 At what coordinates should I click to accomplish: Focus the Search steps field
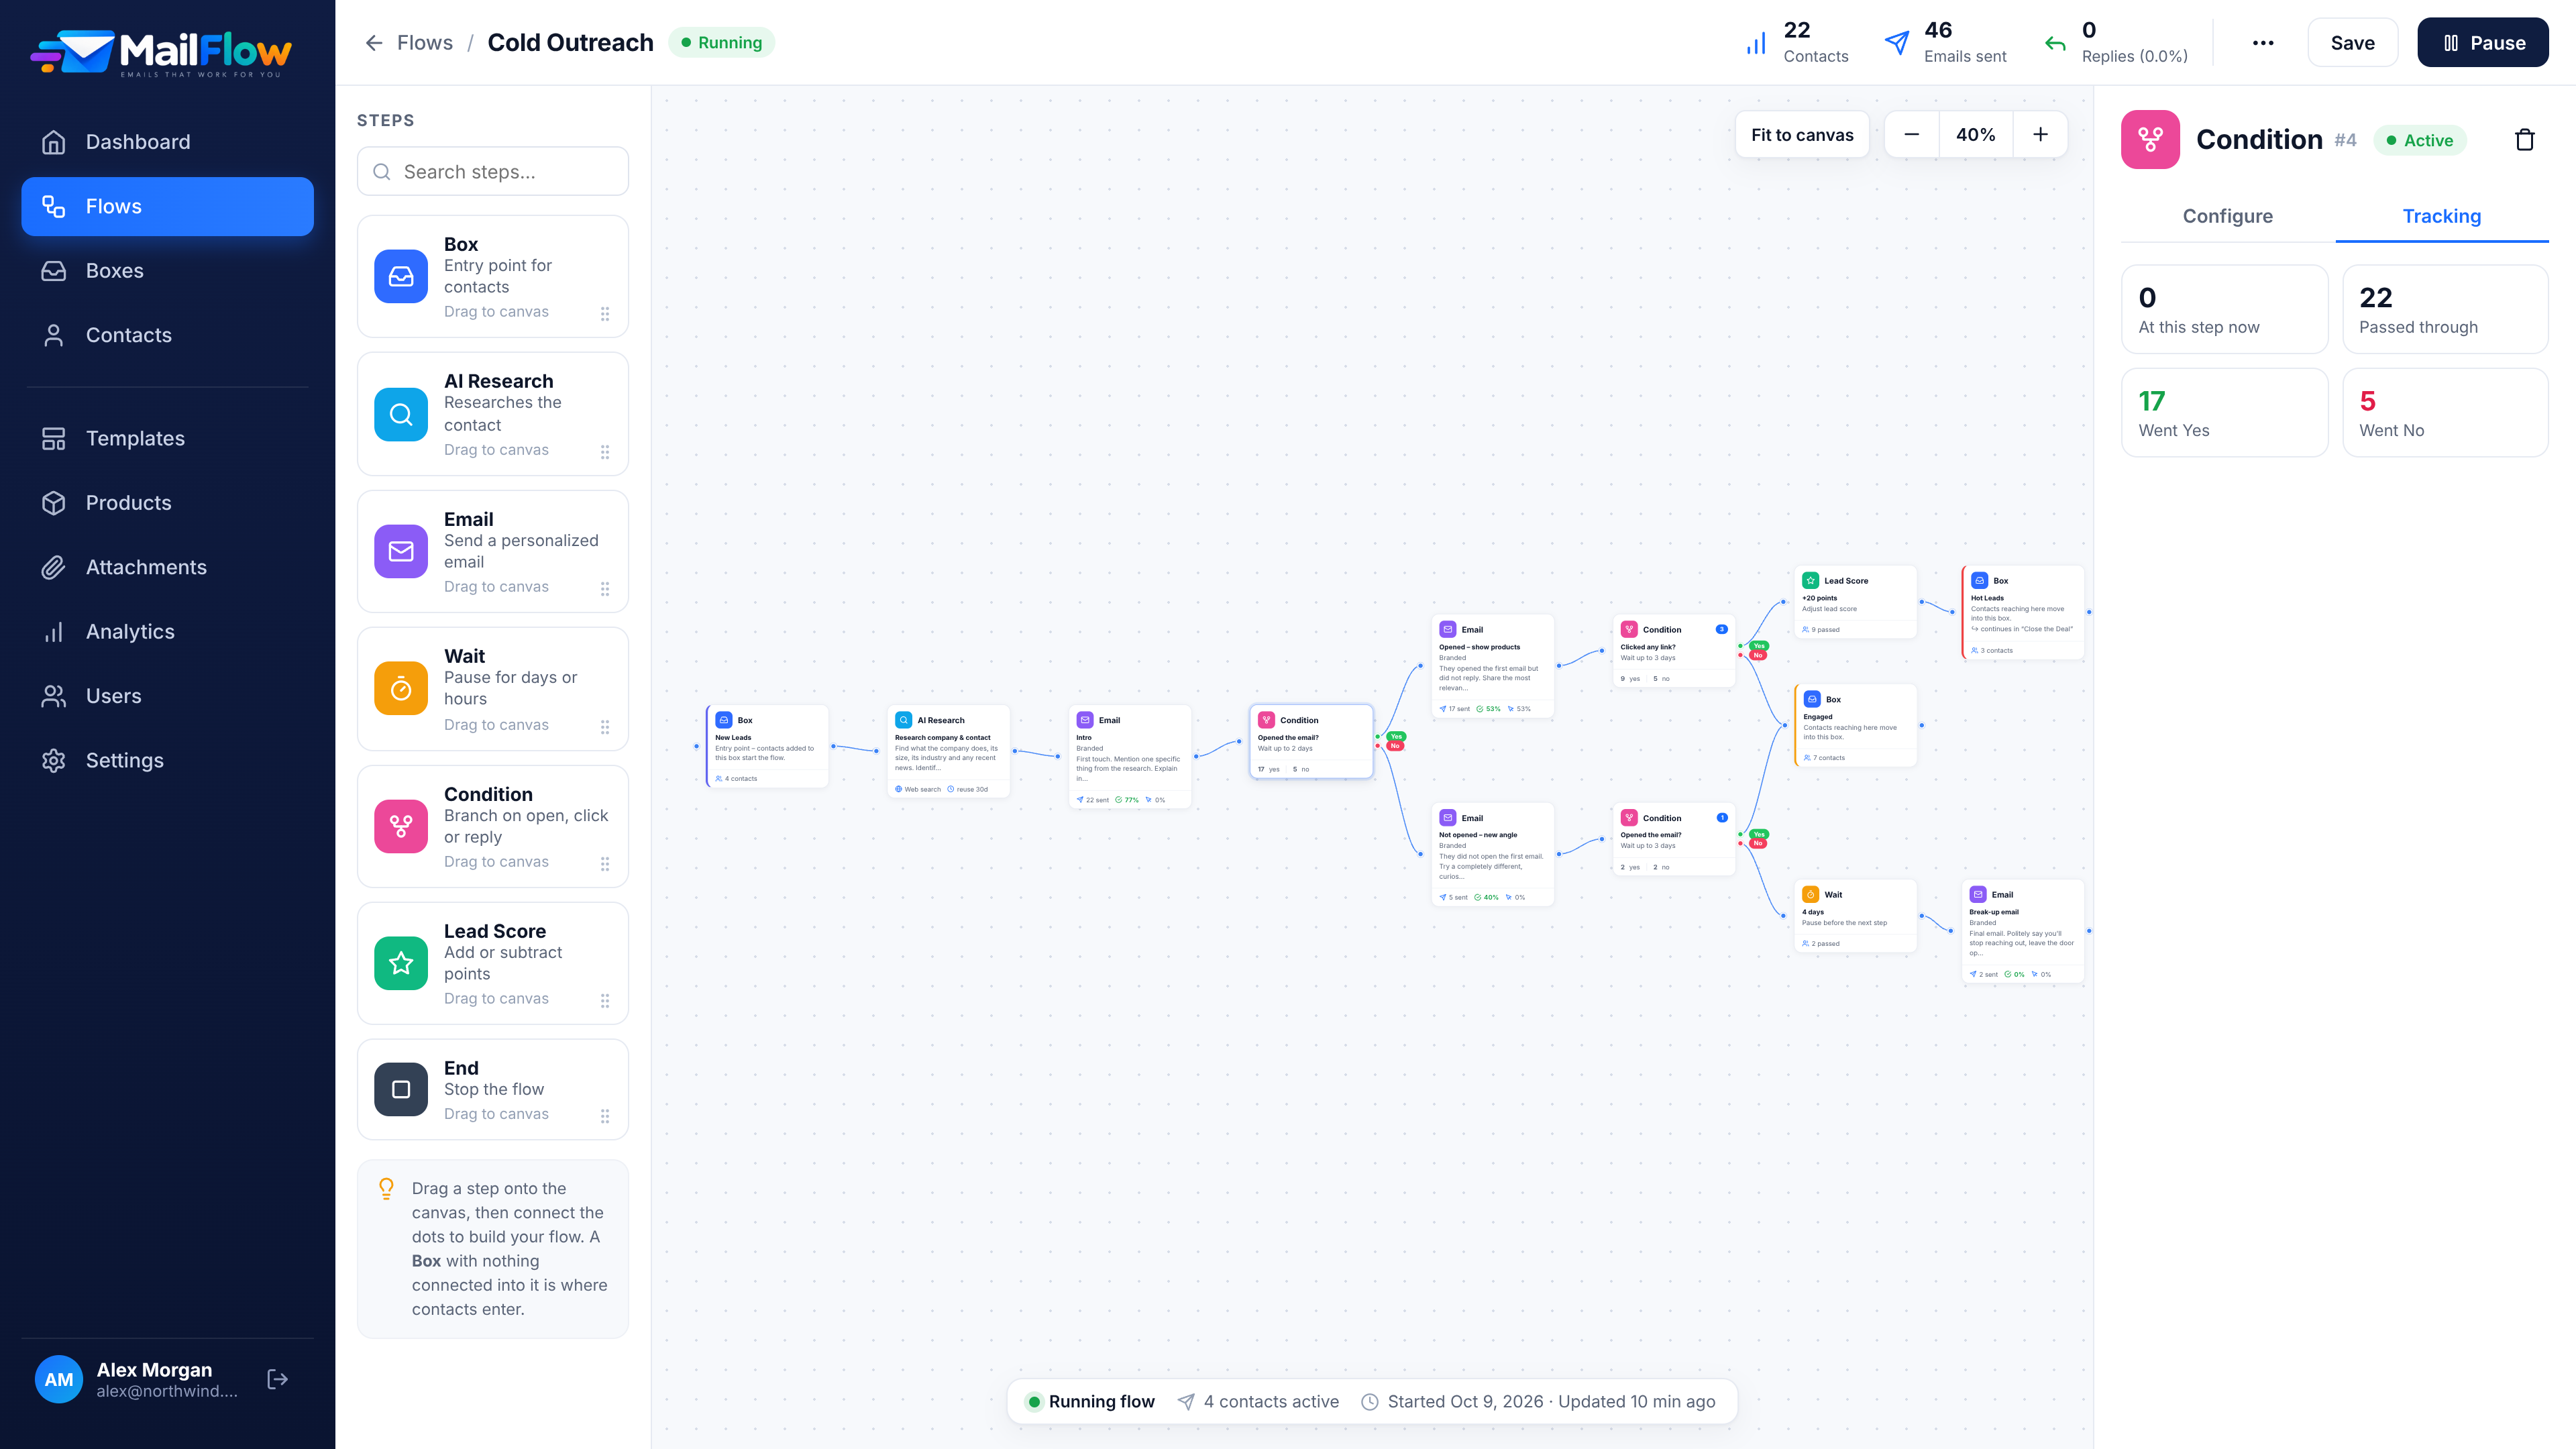[493, 172]
